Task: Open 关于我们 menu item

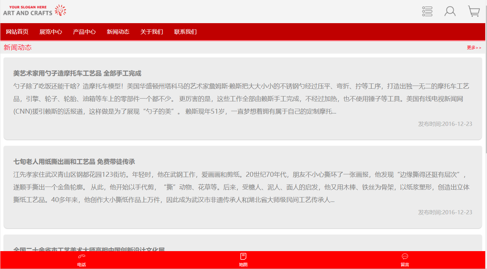Action: pos(152,32)
